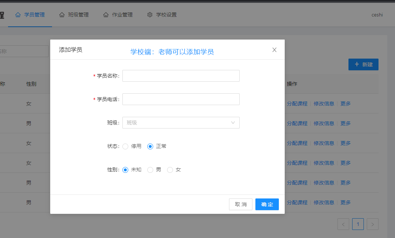Go to next page arrow
This screenshot has height=238, width=395.
click(373, 224)
